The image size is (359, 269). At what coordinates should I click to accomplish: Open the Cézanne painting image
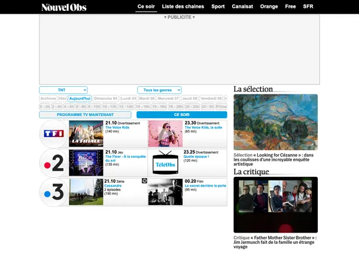point(276,122)
